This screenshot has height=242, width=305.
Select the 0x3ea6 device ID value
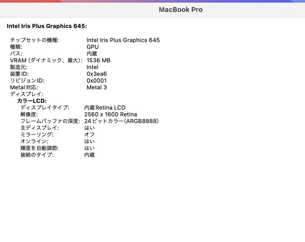click(97, 74)
